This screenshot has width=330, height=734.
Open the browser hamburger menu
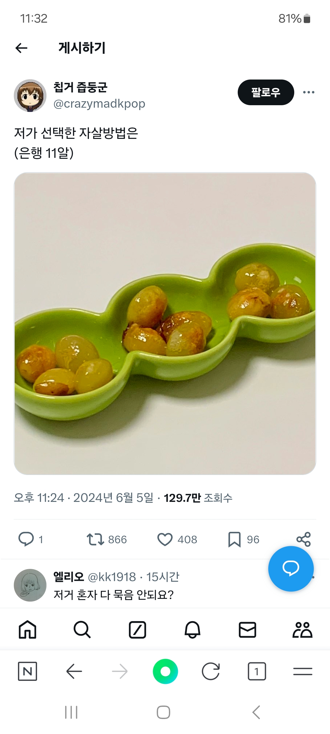pyautogui.click(x=302, y=671)
